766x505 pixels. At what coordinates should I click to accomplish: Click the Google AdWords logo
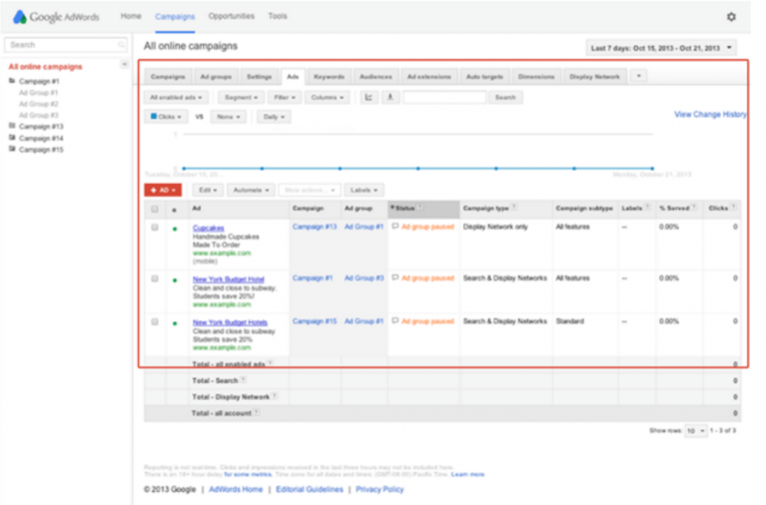[56, 17]
